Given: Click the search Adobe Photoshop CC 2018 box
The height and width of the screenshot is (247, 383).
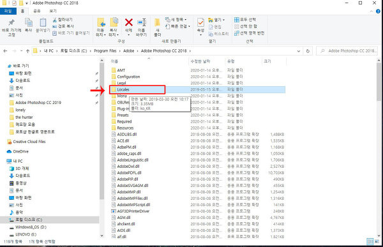Looking at the screenshot, I should tap(347, 51).
